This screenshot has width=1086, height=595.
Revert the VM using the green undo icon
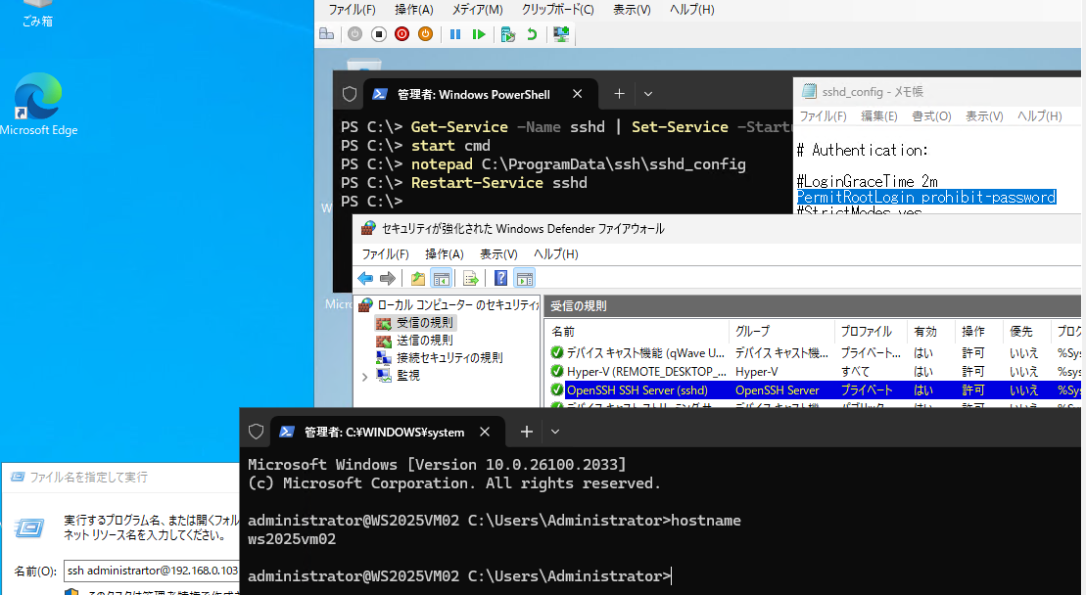pos(533,33)
